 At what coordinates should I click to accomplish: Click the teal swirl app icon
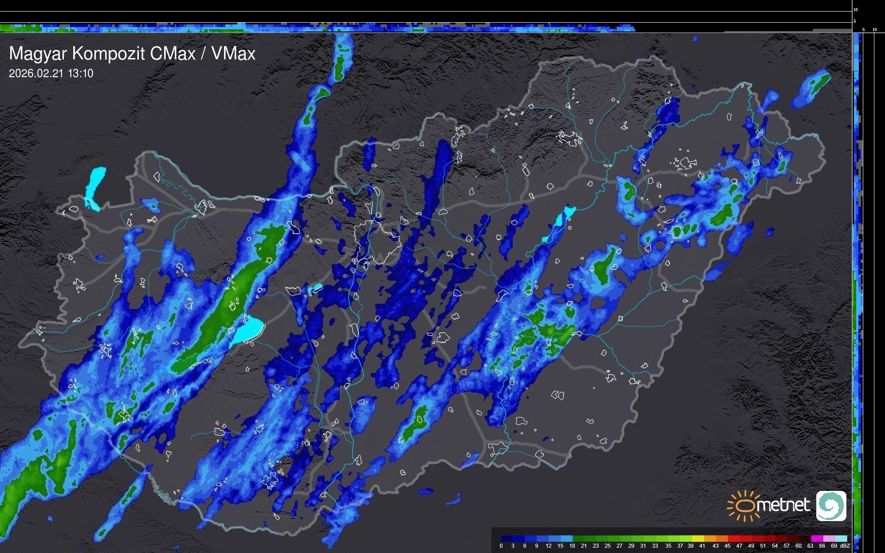831,506
